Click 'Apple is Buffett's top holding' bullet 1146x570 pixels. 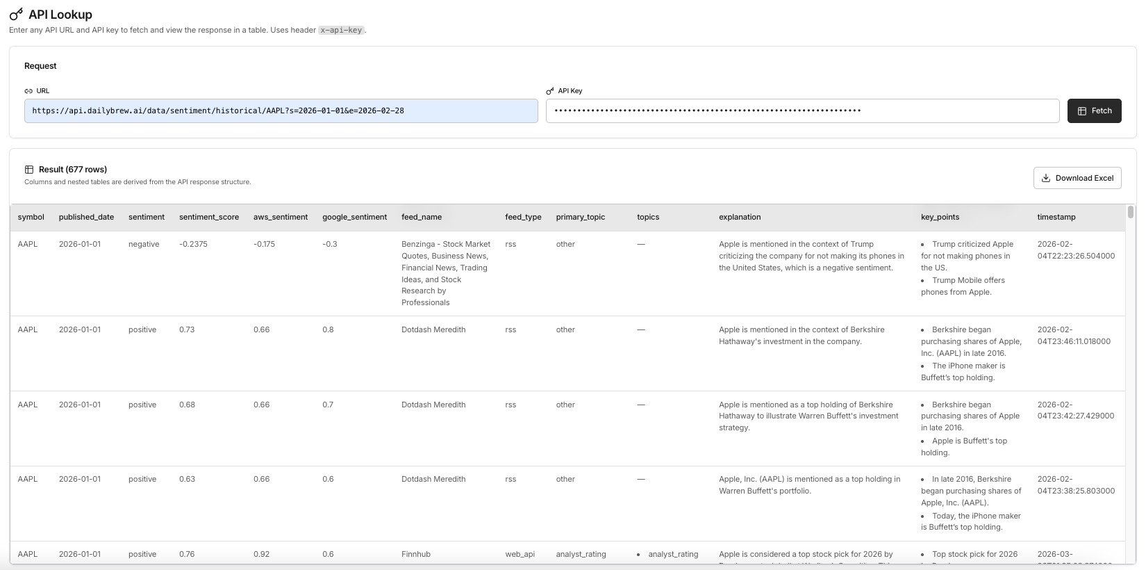[964, 447]
